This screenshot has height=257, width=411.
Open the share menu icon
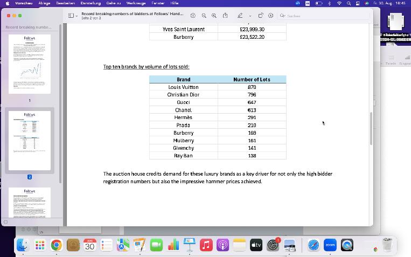pyautogui.click(x=225, y=16)
